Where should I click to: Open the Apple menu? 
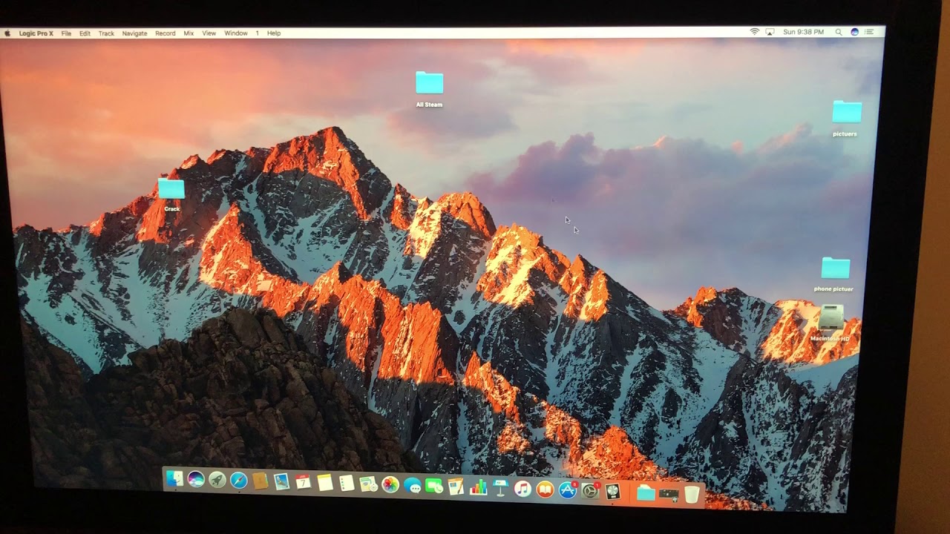[x=7, y=33]
